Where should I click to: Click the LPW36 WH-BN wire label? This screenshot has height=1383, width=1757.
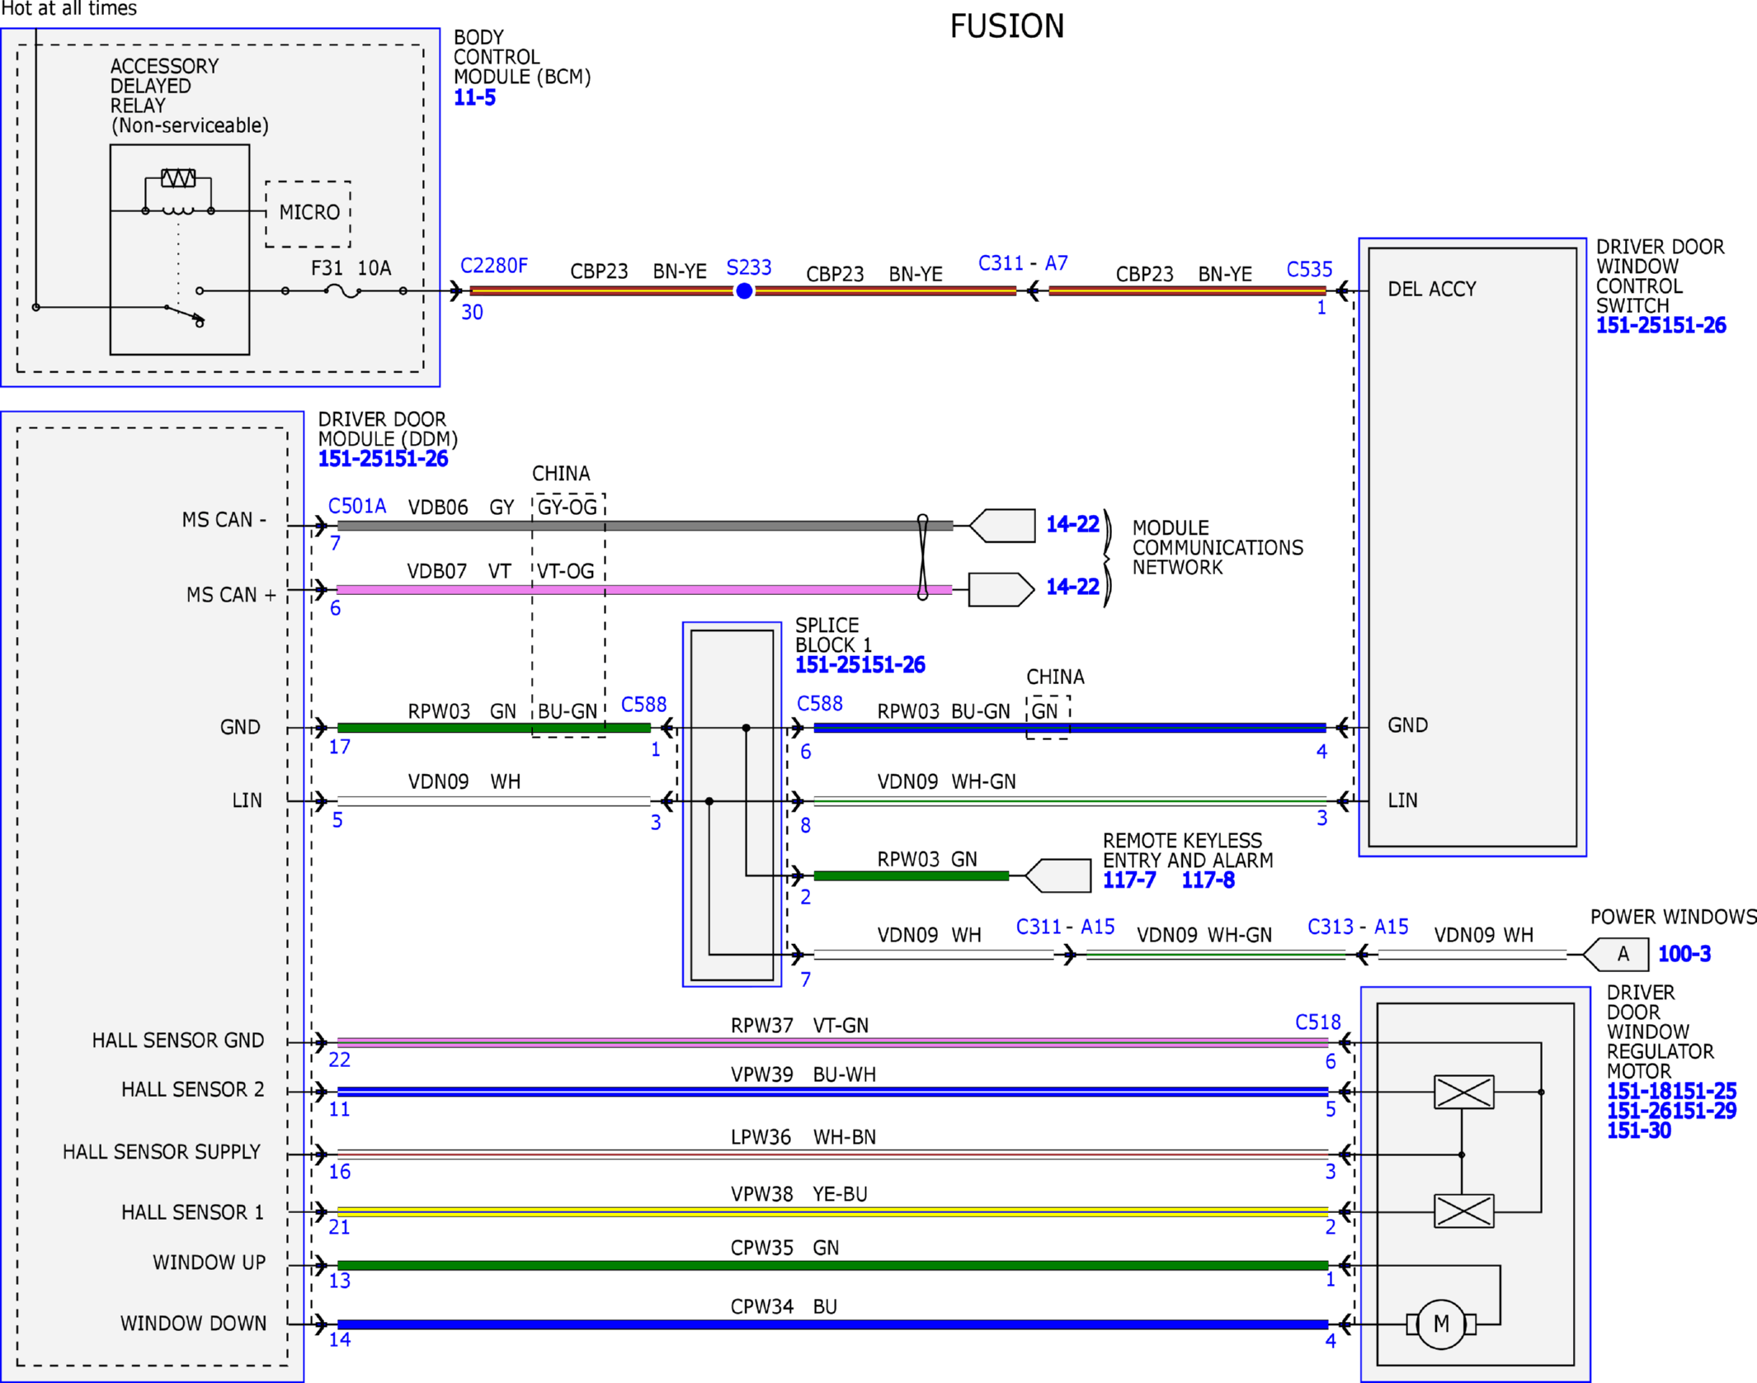point(803,1137)
